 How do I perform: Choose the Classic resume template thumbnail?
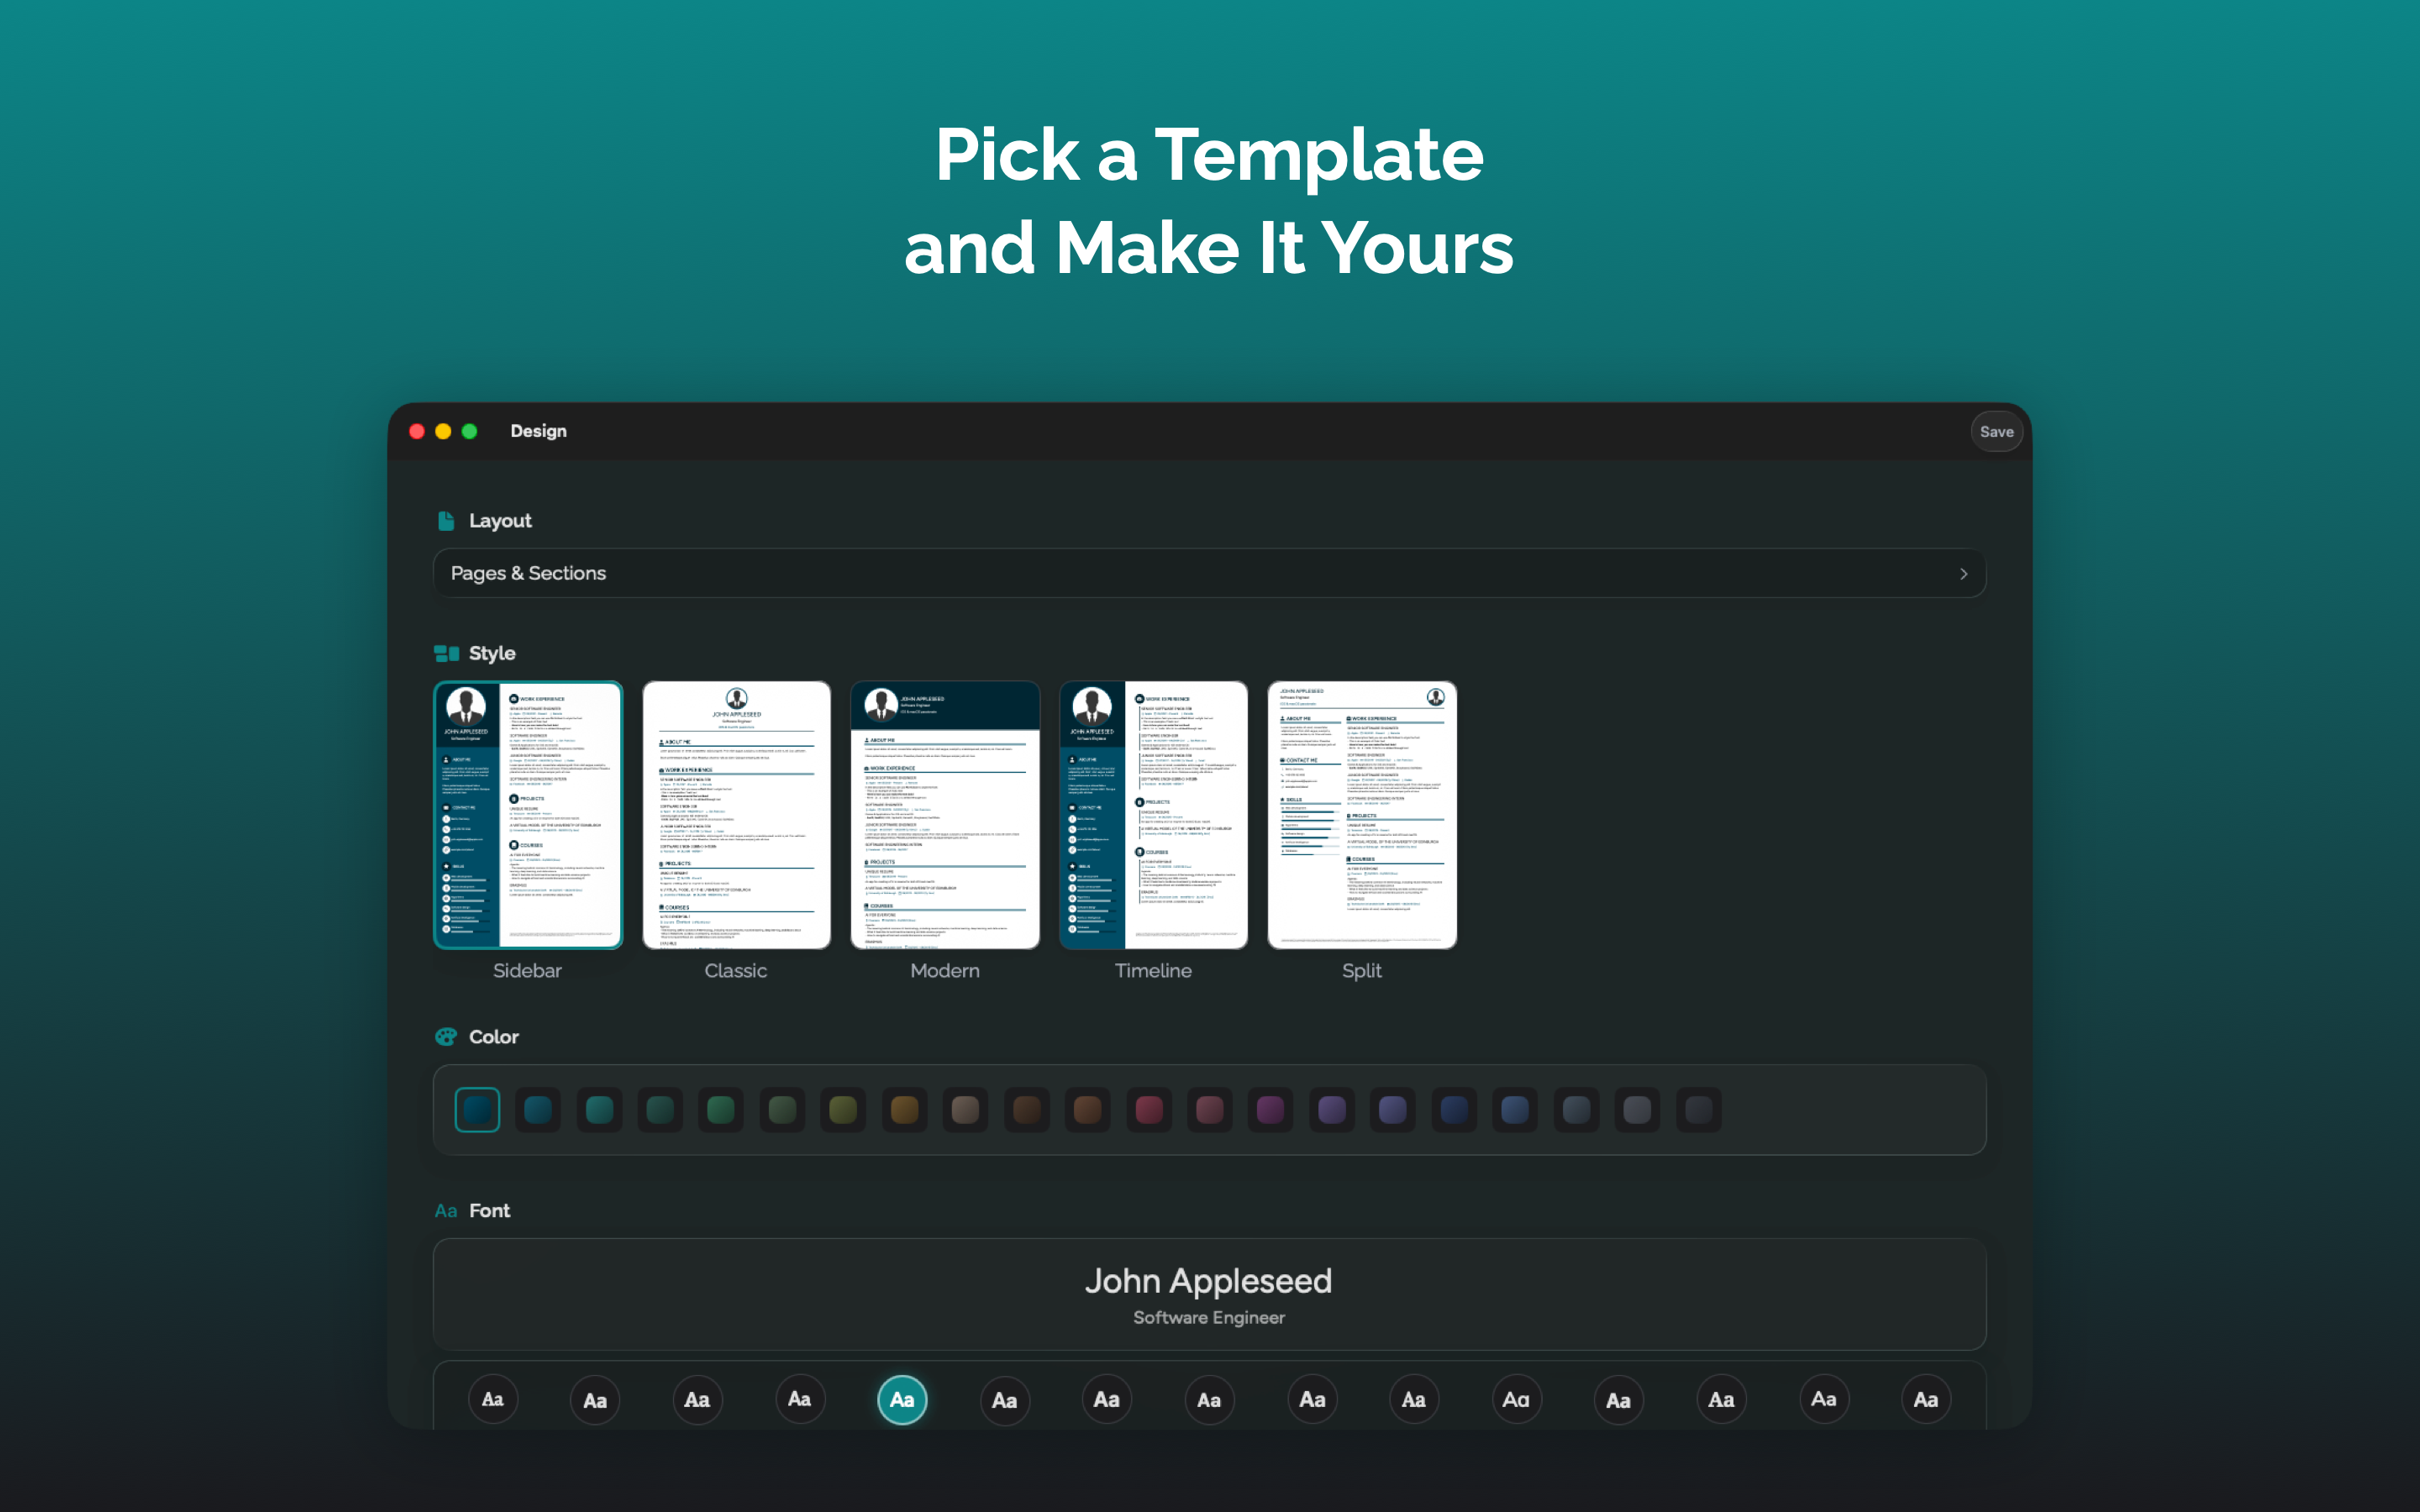pos(736,815)
